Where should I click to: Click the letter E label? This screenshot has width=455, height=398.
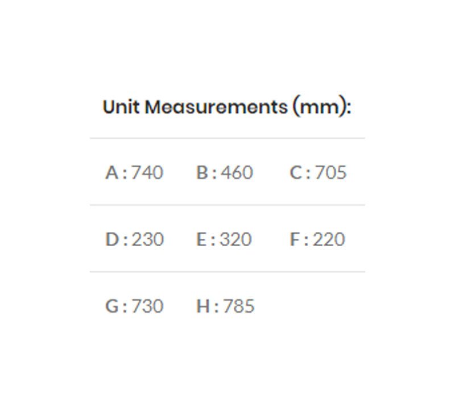click(x=202, y=239)
